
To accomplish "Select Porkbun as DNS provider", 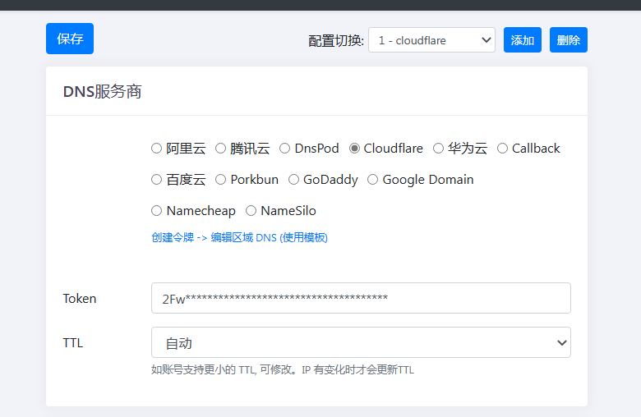I will [x=221, y=180].
